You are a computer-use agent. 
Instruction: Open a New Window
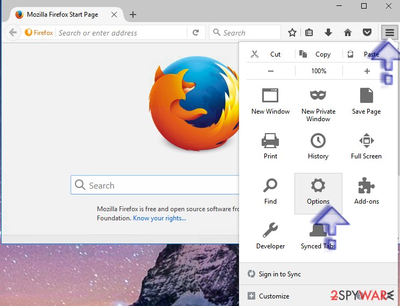(x=270, y=101)
